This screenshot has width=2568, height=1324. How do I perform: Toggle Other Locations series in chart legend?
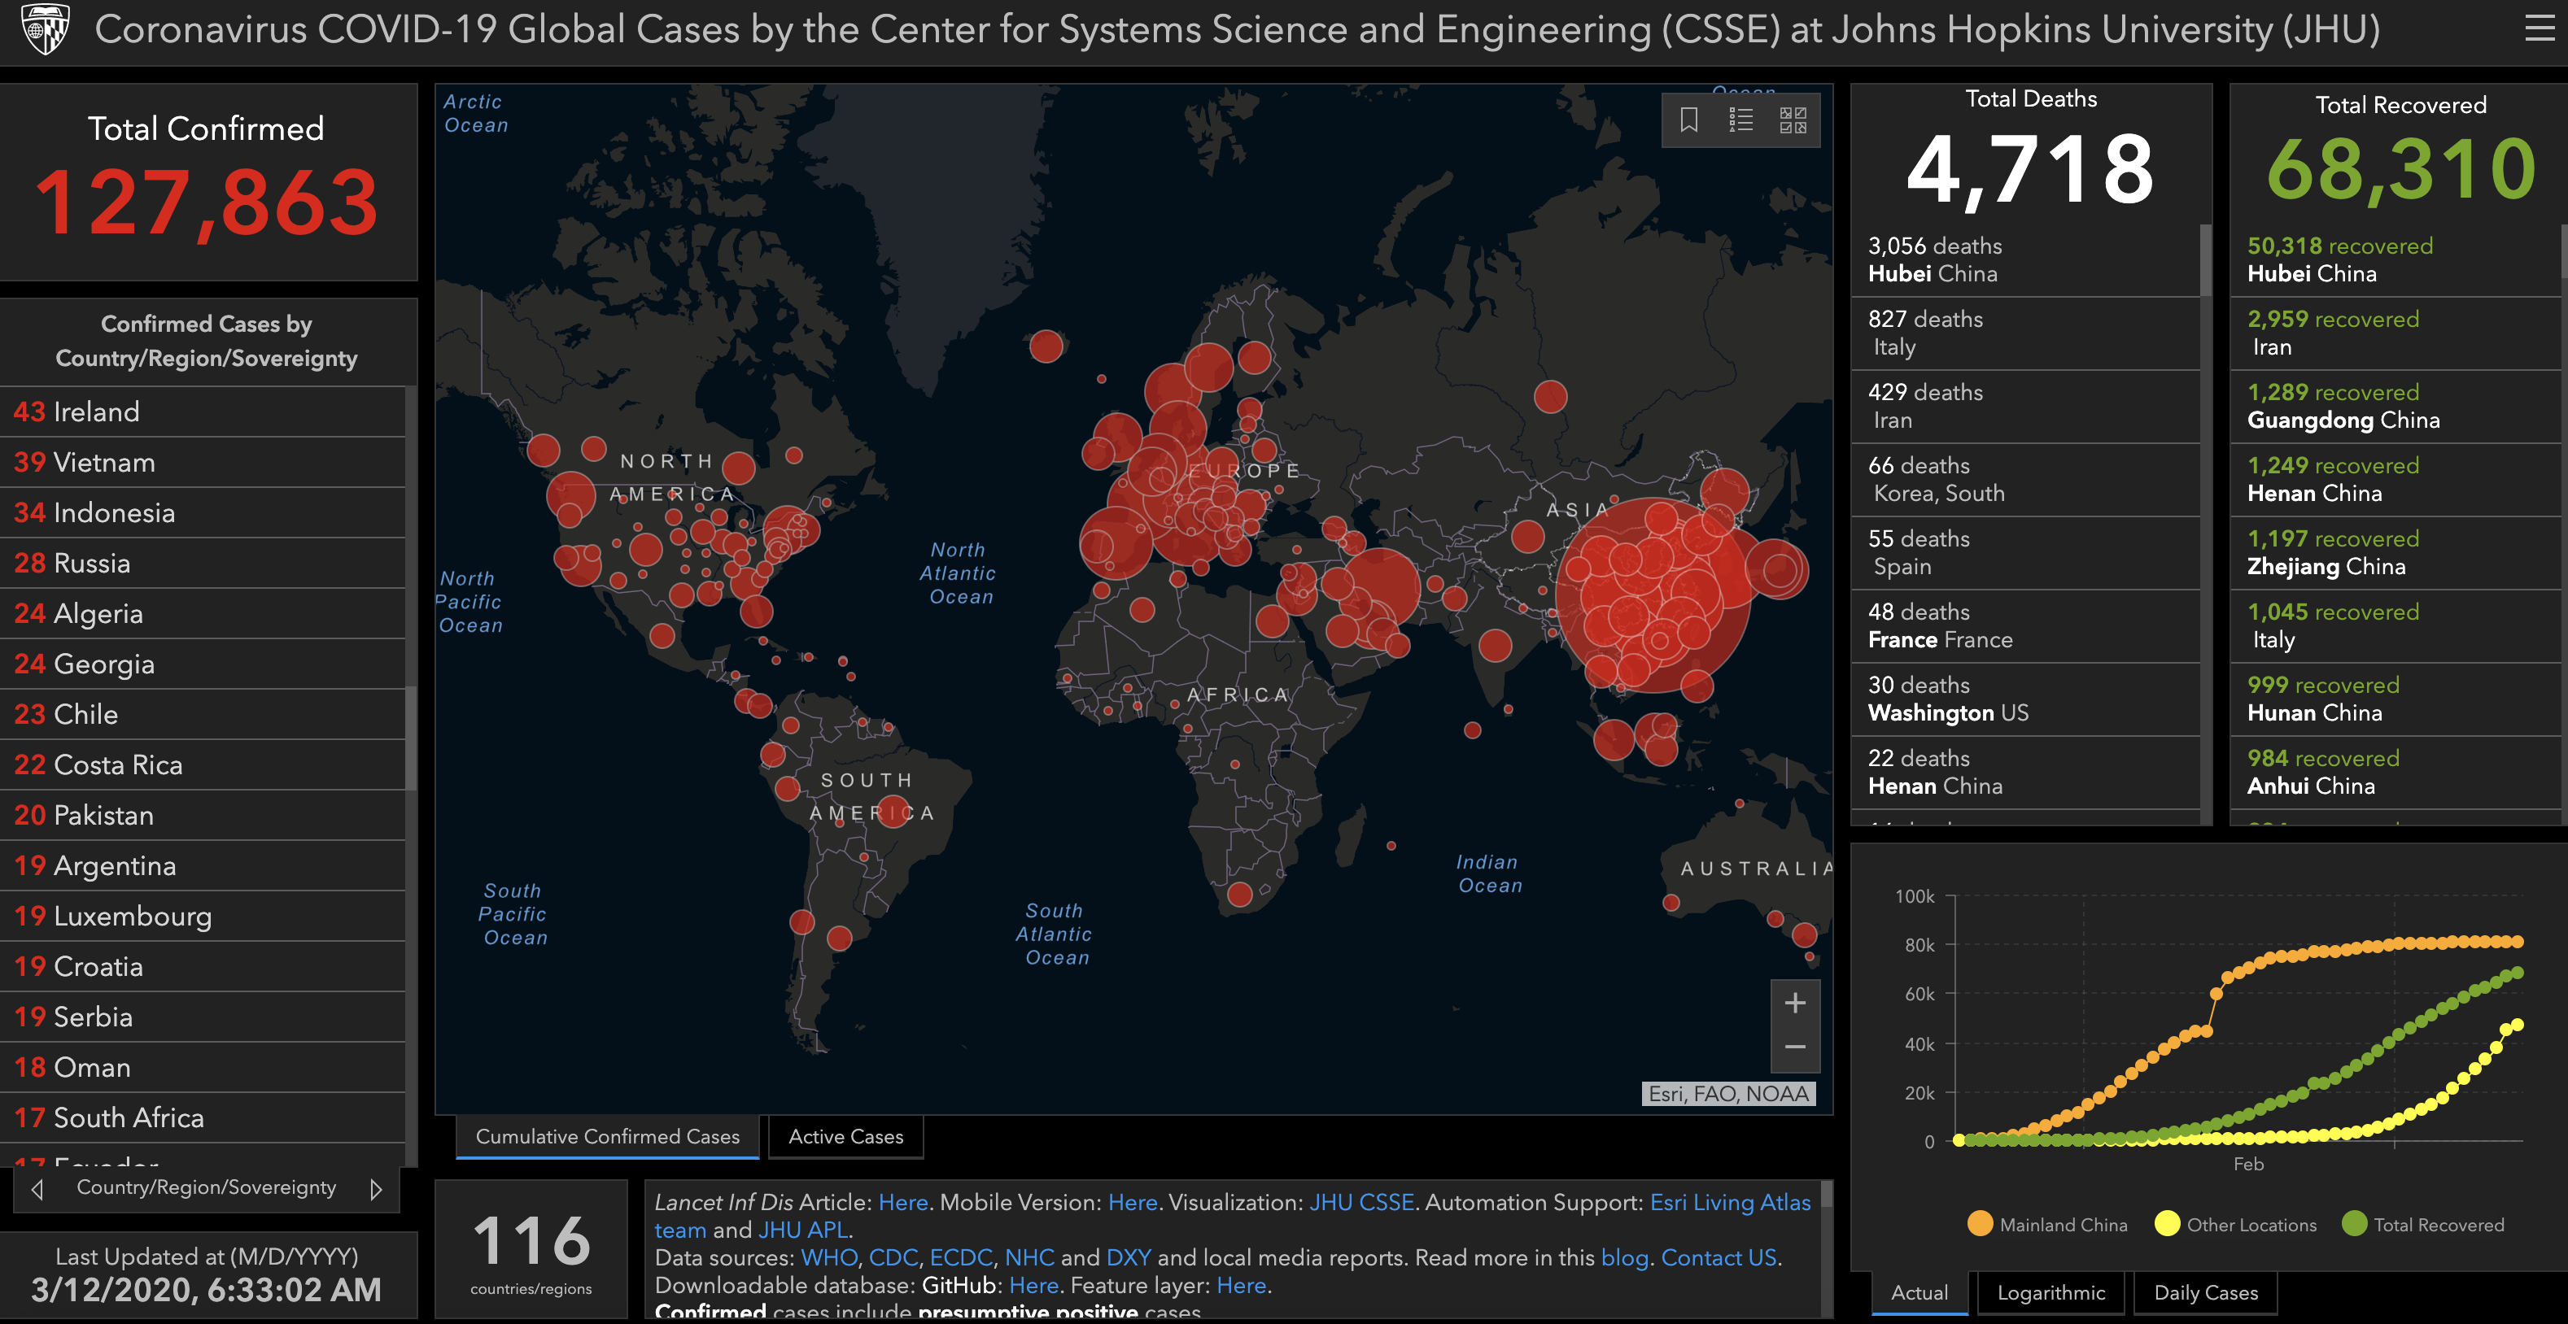(x=2235, y=1225)
